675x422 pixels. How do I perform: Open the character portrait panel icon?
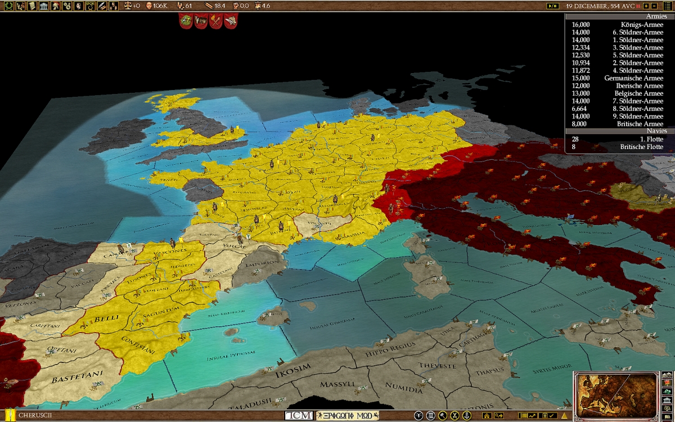[x=78, y=6]
